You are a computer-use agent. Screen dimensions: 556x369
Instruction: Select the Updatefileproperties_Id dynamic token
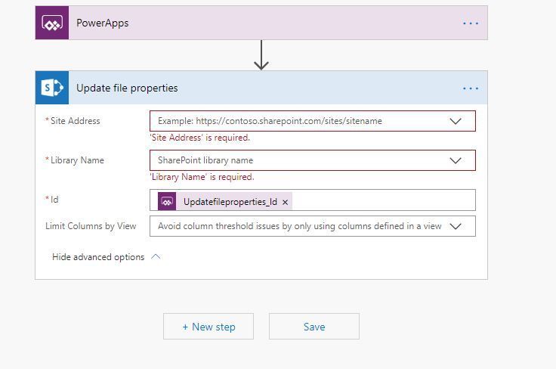pyautogui.click(x=225, y=202)
